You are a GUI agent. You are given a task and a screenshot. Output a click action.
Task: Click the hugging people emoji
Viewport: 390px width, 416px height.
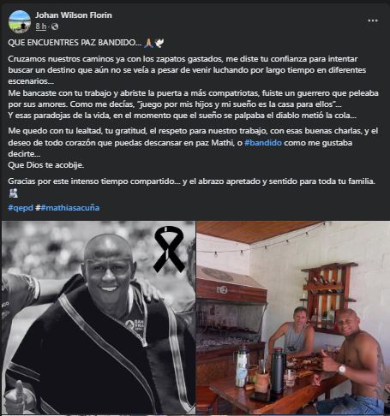[13, 193]
